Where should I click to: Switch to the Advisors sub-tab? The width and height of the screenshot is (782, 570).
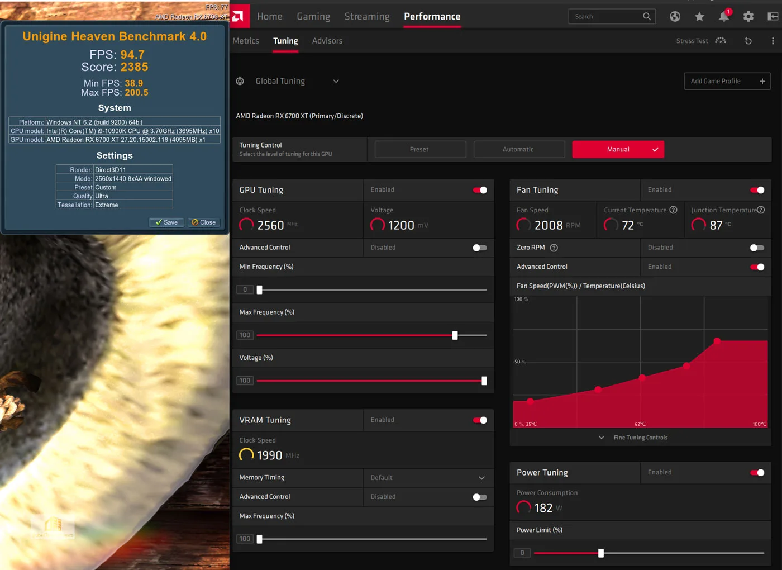327,41
